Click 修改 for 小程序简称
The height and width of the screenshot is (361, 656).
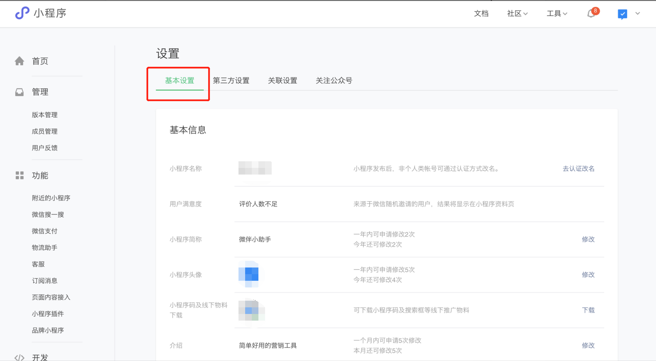click(x=588, y=239)
